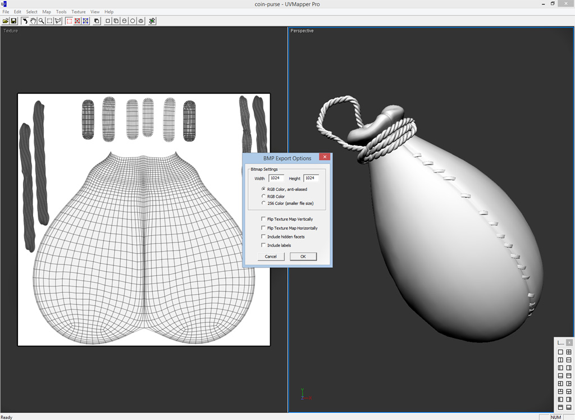Select the single-pane layout icon
The height and width of the screenshot is (420, 575).
pos(560,352)
